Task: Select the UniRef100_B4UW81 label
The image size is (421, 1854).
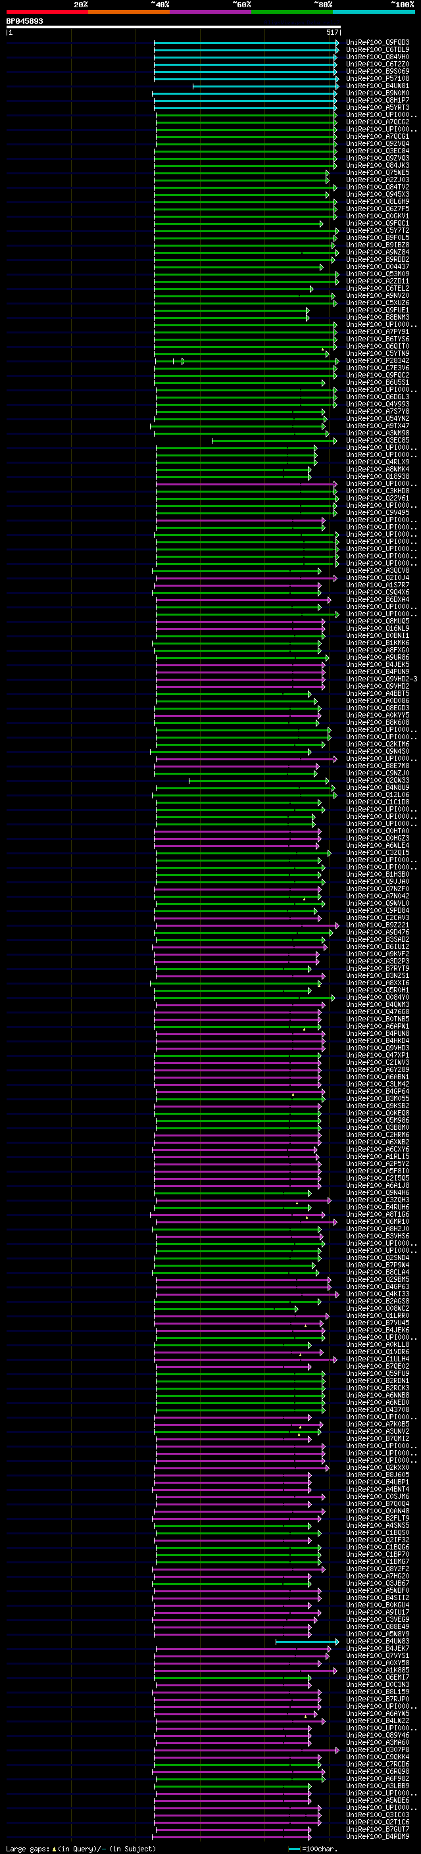Action: (x=378, y=85)
